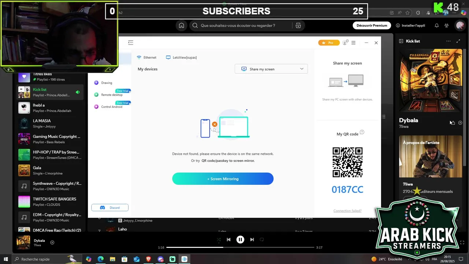Viewport: 469px width, 264px height.
Task: Click Laho track title in list
Action: click(x=122, y=229)
